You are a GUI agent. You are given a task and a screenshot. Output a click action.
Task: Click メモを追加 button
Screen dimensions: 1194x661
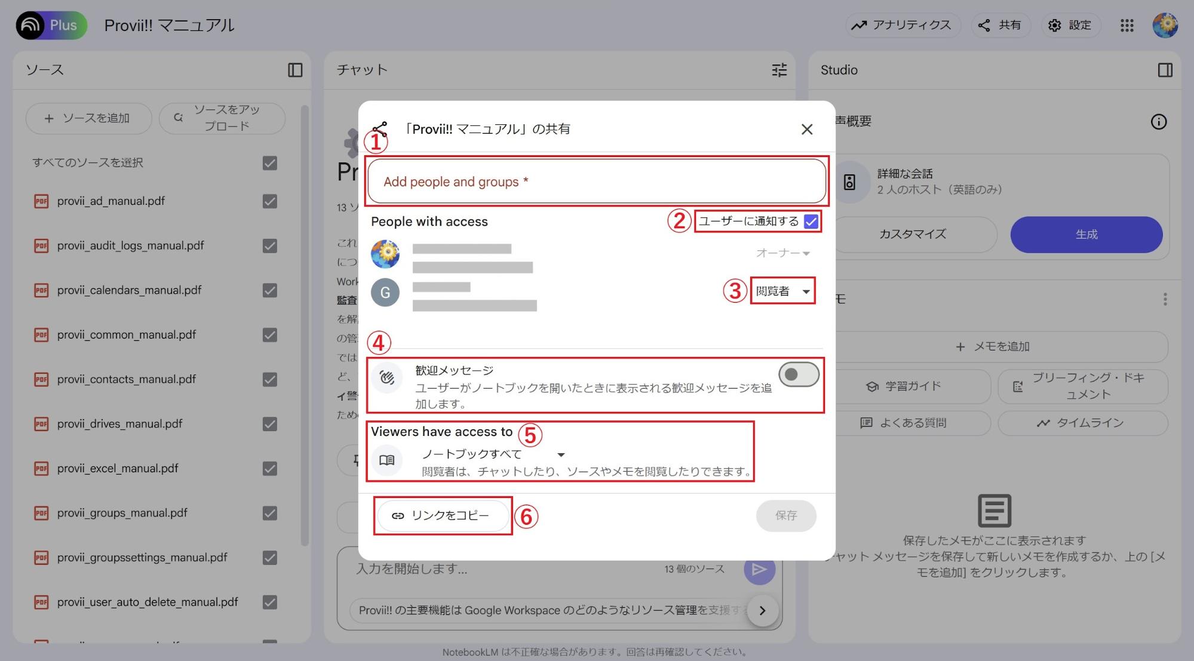click(994, 346)
